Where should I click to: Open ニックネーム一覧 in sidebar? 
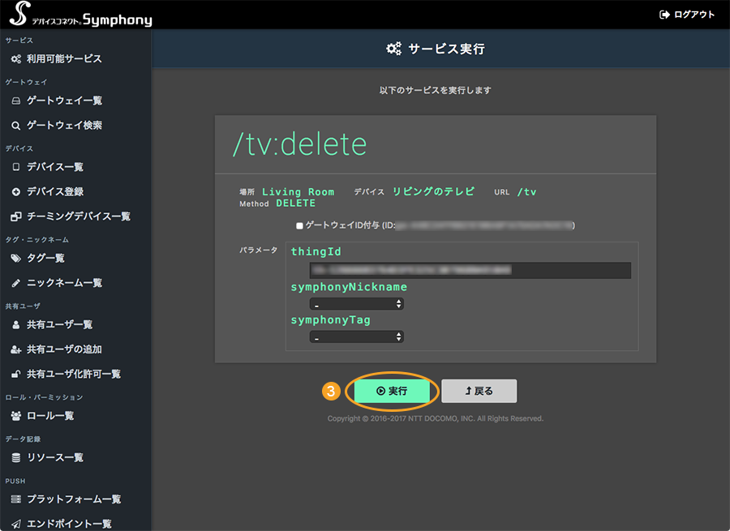pyautogui.click(x=64, y=283)
